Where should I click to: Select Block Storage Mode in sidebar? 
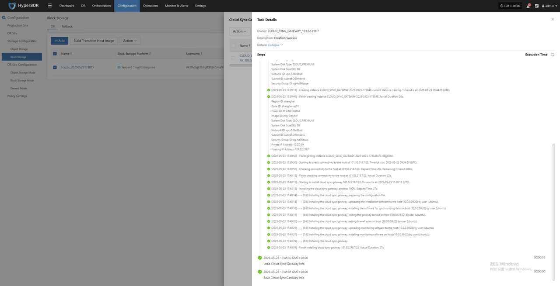(22, 80)
